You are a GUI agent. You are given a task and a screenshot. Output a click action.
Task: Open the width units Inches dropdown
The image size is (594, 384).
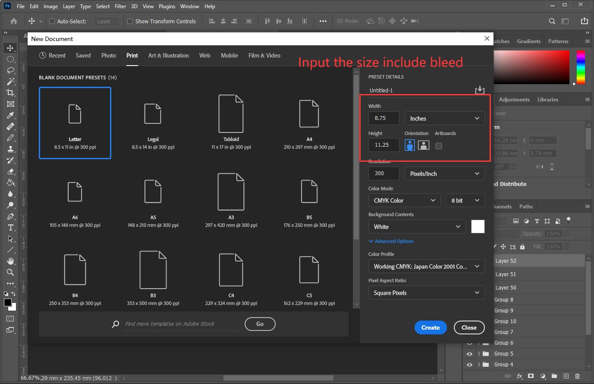pyautogui.click(x=444, y=118)
